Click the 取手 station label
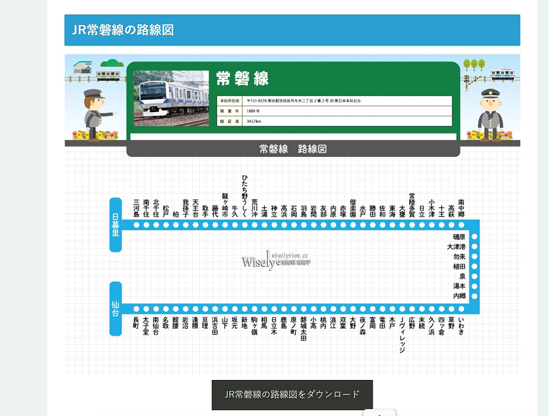Screen dimensions: 553x416 (x=205, y=211)
